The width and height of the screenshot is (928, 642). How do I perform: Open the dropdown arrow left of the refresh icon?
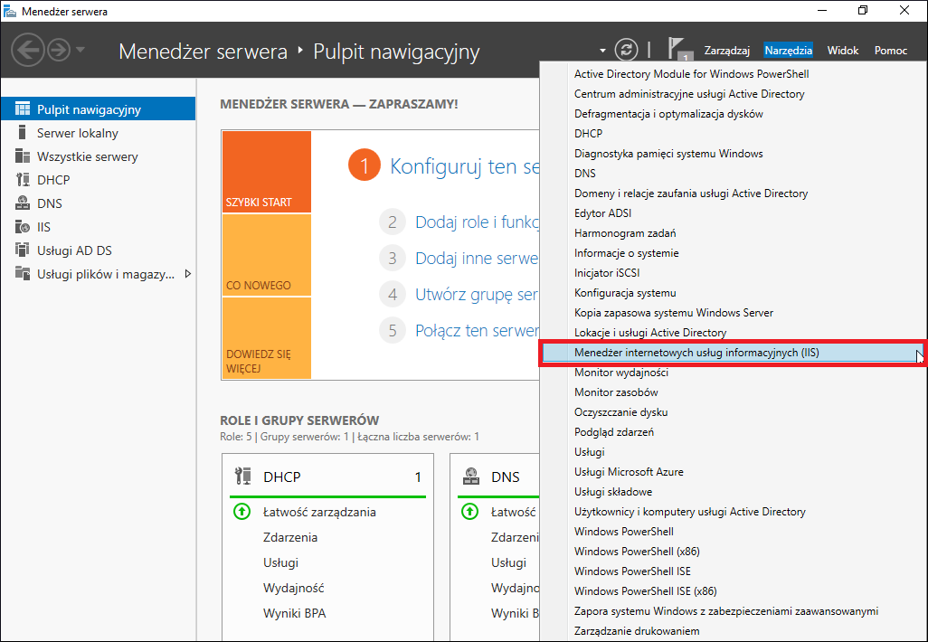602,51
